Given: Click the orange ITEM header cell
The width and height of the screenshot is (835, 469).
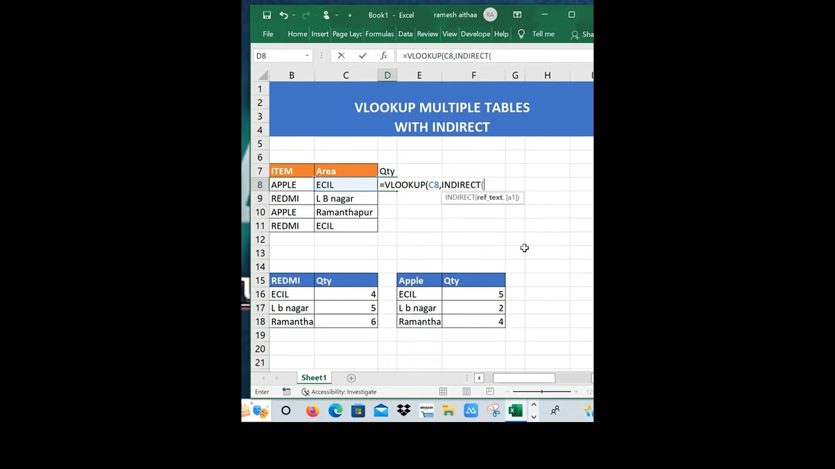Looking at the screenshot, I should coord(292,171).
